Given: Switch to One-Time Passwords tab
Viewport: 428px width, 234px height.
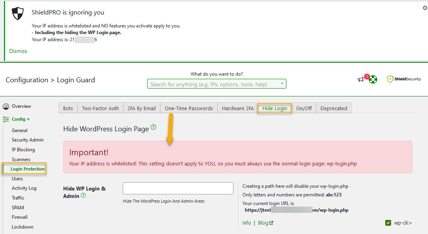Looking at the screenshot, I should tap(189, 108).
